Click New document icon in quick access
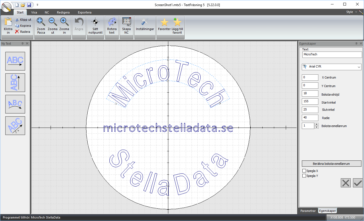364x221 pixels. click(17, 5)
